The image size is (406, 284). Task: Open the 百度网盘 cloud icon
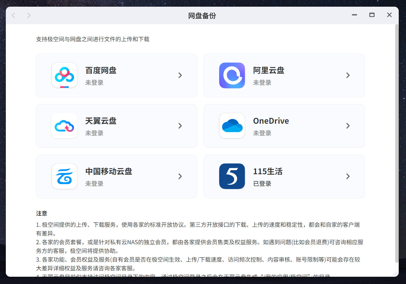click(x=64, y=75)
